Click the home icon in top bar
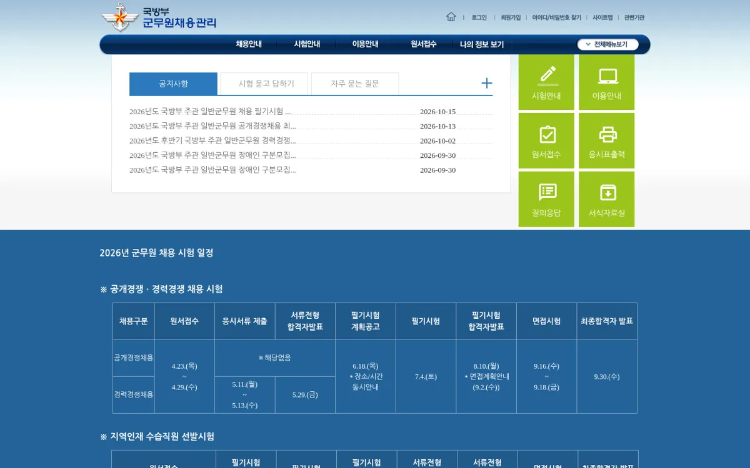This screenshot has width=750, height=468. pos(451,17)
